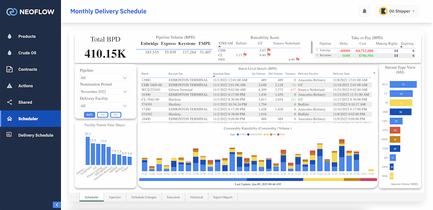
Task: Click the NEOFLOW logo icon
Action: point(12,11)
